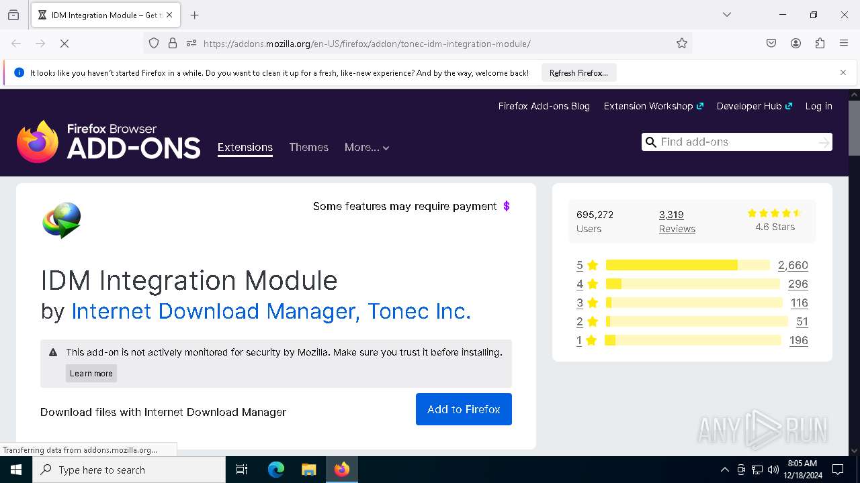The height and width of the screenshot is (483, 860).
Task: Open tracking protection shield icon
Action: (x=154, y=44)
